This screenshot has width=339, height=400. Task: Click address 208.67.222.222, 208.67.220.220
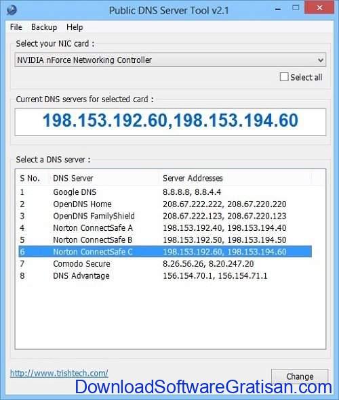pos(224,204)
